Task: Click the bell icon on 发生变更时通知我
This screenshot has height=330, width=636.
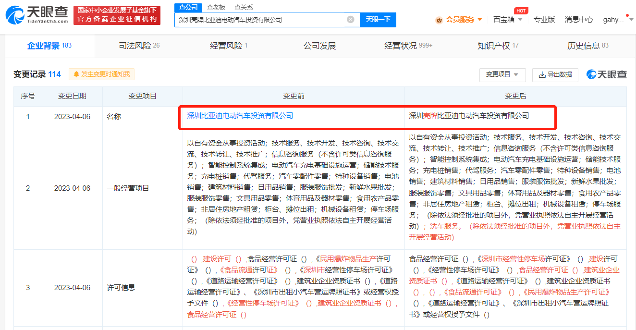Action: click(76, 74)
